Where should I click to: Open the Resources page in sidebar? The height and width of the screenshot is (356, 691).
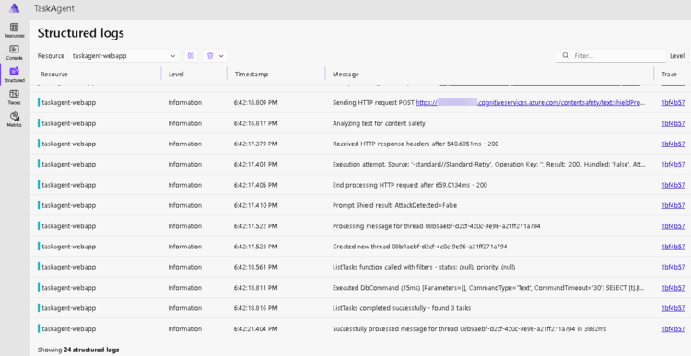pyautogui.click(x=15, y=30)
